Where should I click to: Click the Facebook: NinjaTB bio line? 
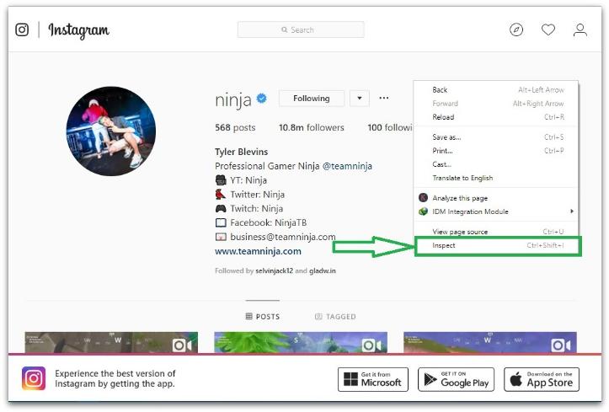pyautogui.click(x=260, y=223)
